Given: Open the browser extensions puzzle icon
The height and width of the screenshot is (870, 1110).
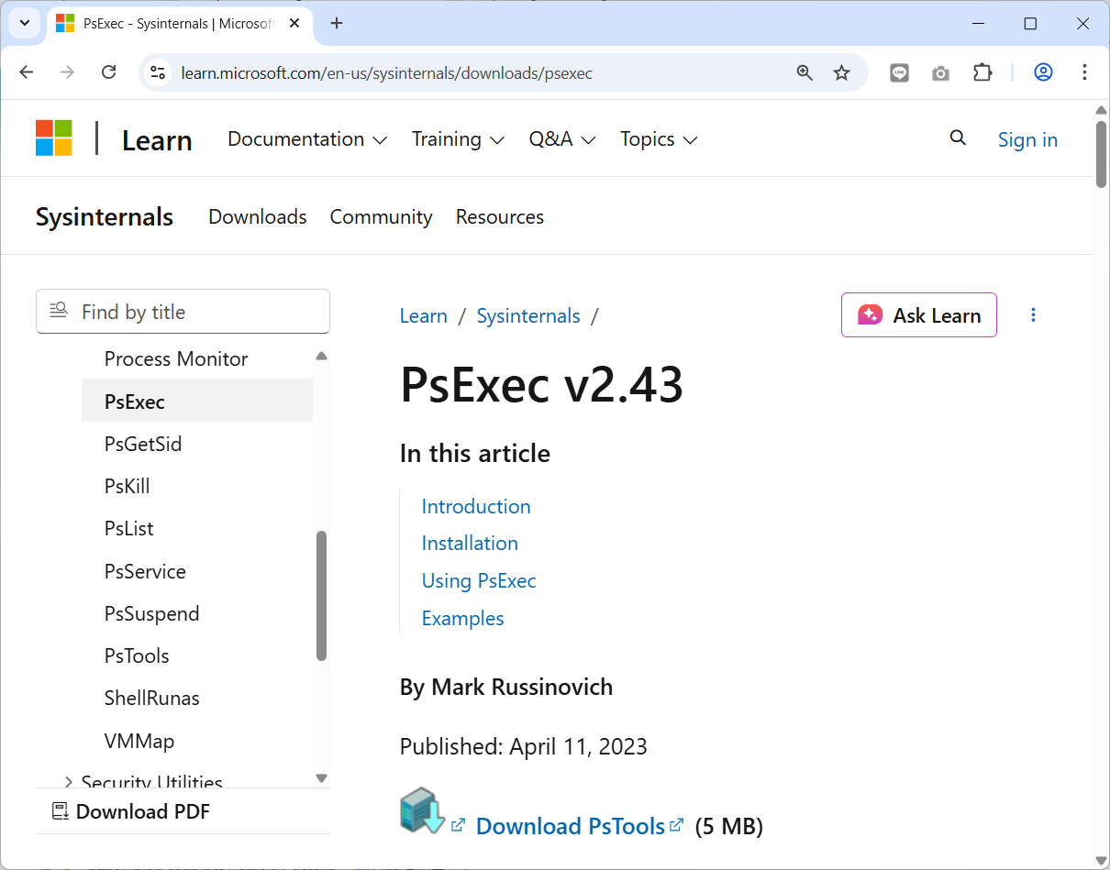Looking at the screenshot, I should [982, 72].
